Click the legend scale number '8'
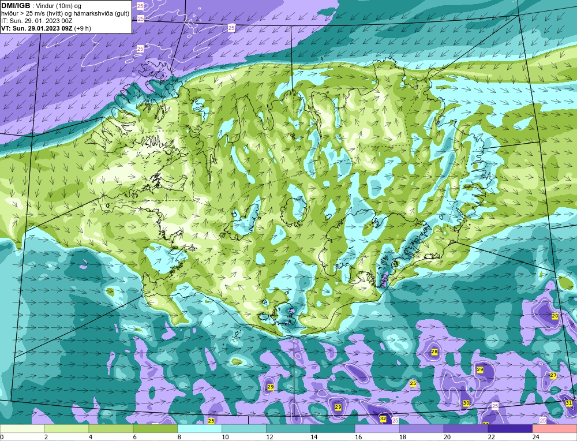The height and width of the screenshot is (441, 577). tap(179, 437)
